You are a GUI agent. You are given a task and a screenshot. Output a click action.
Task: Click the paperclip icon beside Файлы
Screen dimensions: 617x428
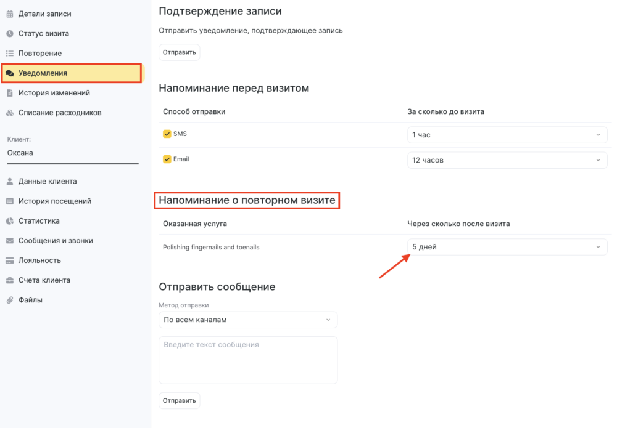pyautogui.click(x=10, y=300)
